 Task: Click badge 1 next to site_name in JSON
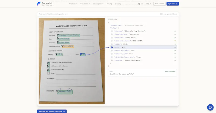112,31
